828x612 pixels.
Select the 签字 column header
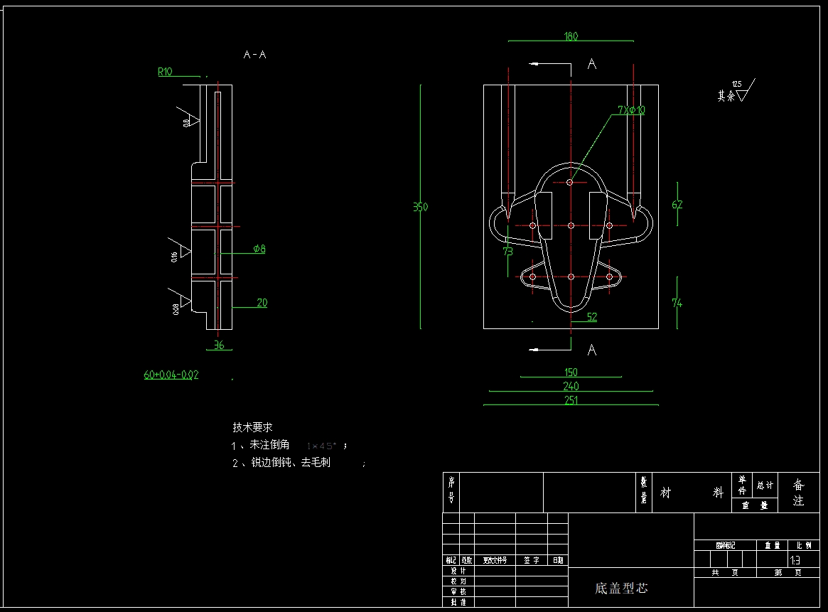coord(531,560)
